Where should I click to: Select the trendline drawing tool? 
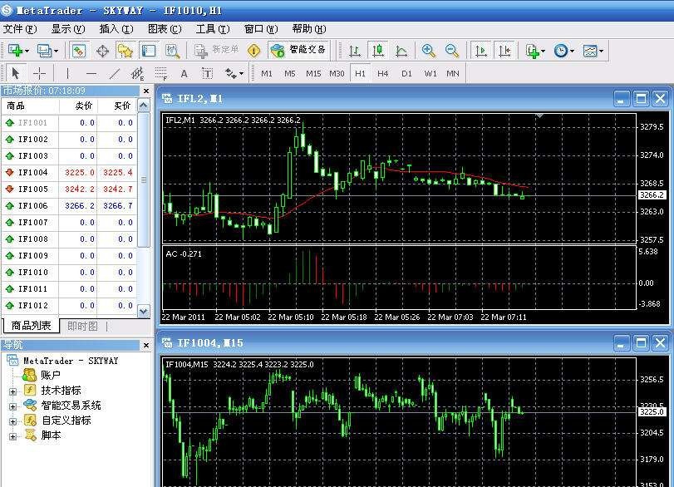[115, 73]
